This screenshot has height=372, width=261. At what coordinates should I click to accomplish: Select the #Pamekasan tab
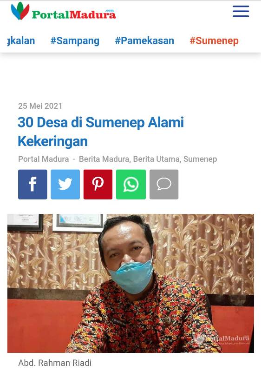coord(144,40)
